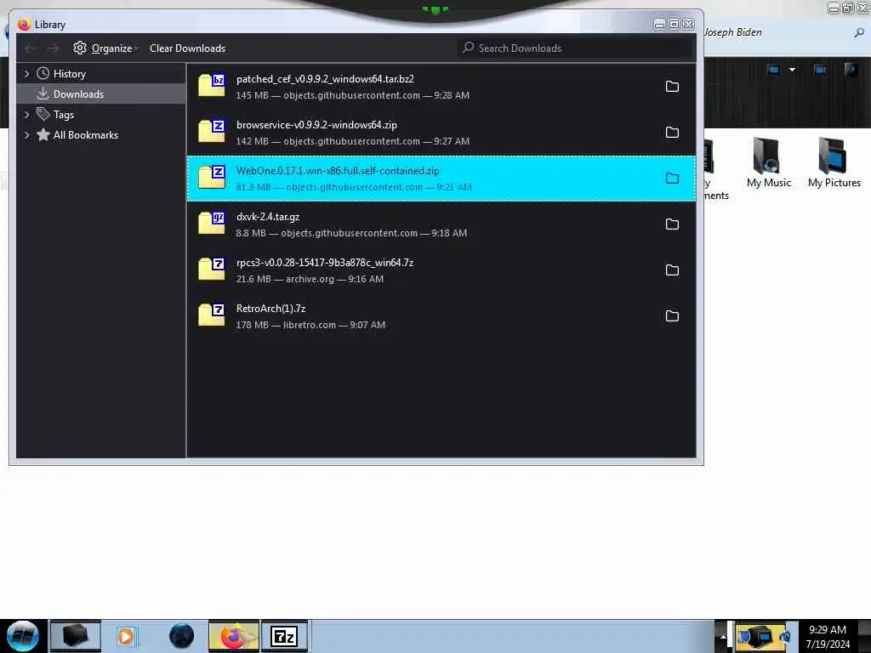
Task: Open containing folder for dxvk-2.4.tar.gz
Action: [672, 224]
